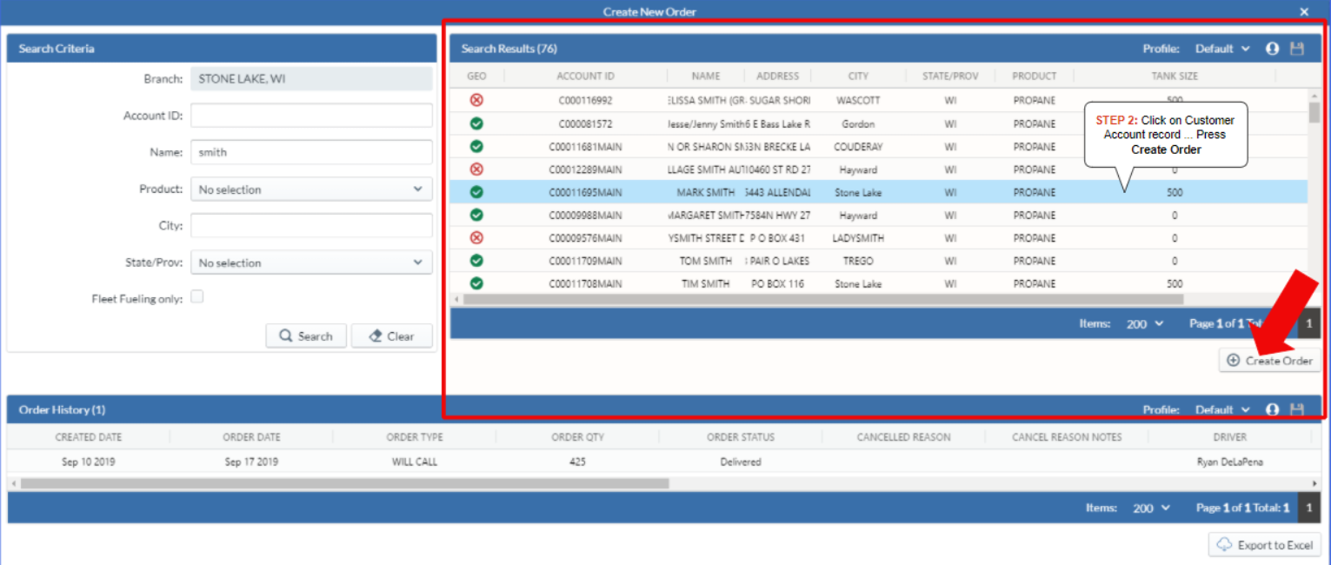Open the Product dropdown
Screen dimensions: 1331x565
pos(311,189)
